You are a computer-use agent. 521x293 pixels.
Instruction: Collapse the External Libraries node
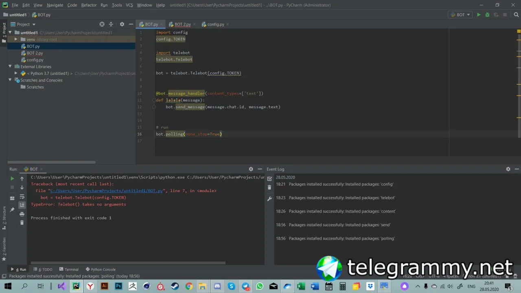10,66
